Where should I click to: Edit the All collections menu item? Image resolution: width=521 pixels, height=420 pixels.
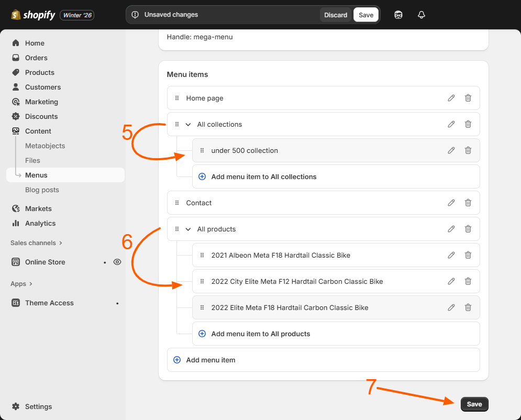pos(451,124)
